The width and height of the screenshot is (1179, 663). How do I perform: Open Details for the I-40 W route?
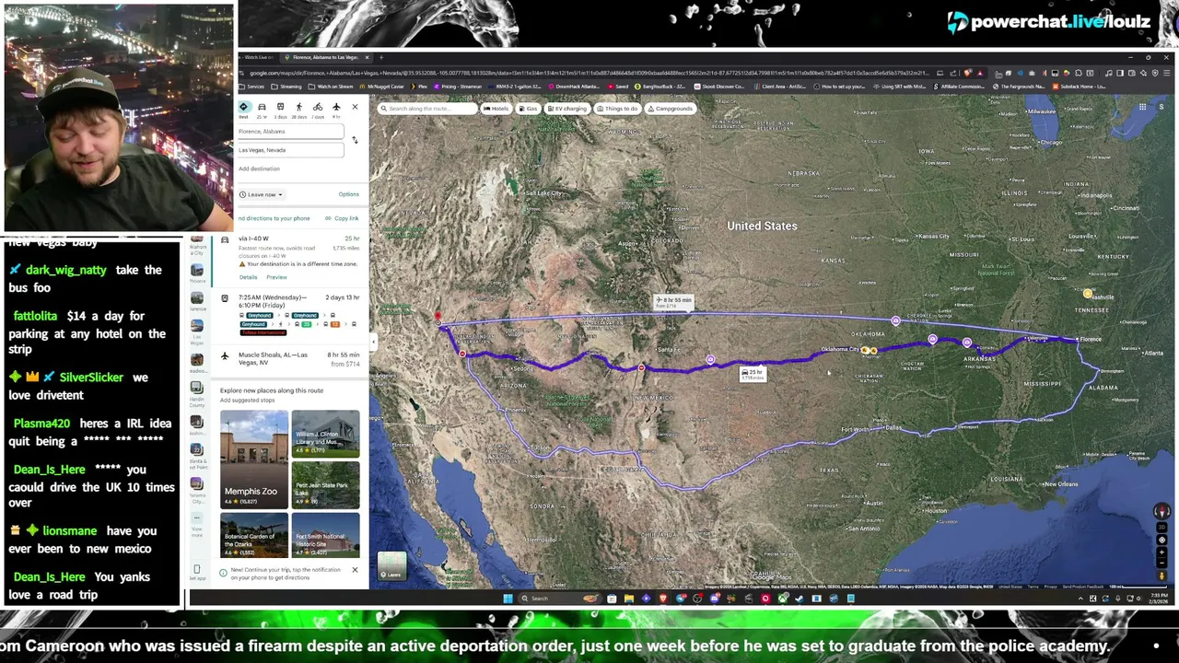249,277
